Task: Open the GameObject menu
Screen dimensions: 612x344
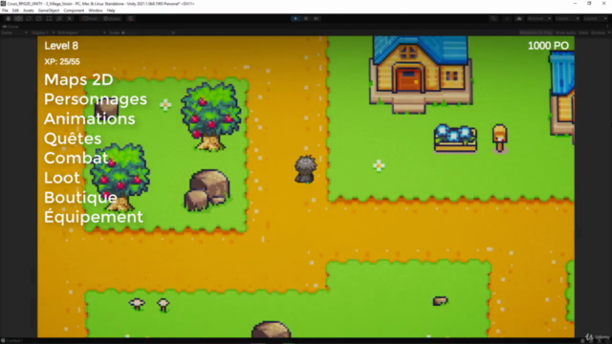Action: coord(49,11)
